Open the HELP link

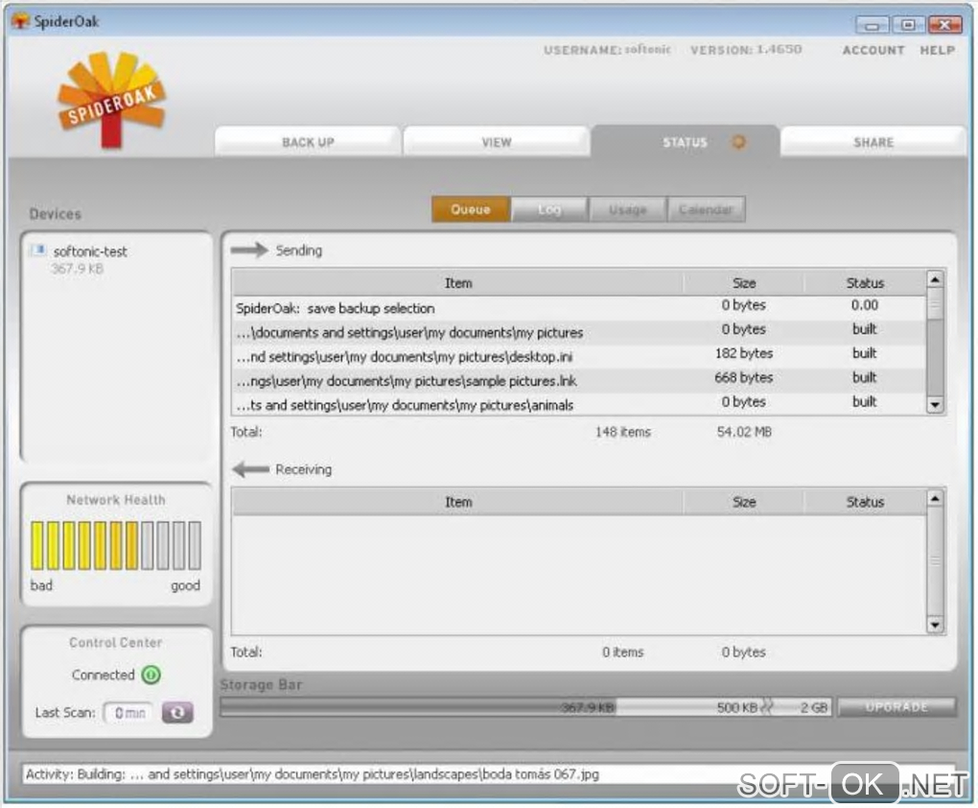(937, 50)
